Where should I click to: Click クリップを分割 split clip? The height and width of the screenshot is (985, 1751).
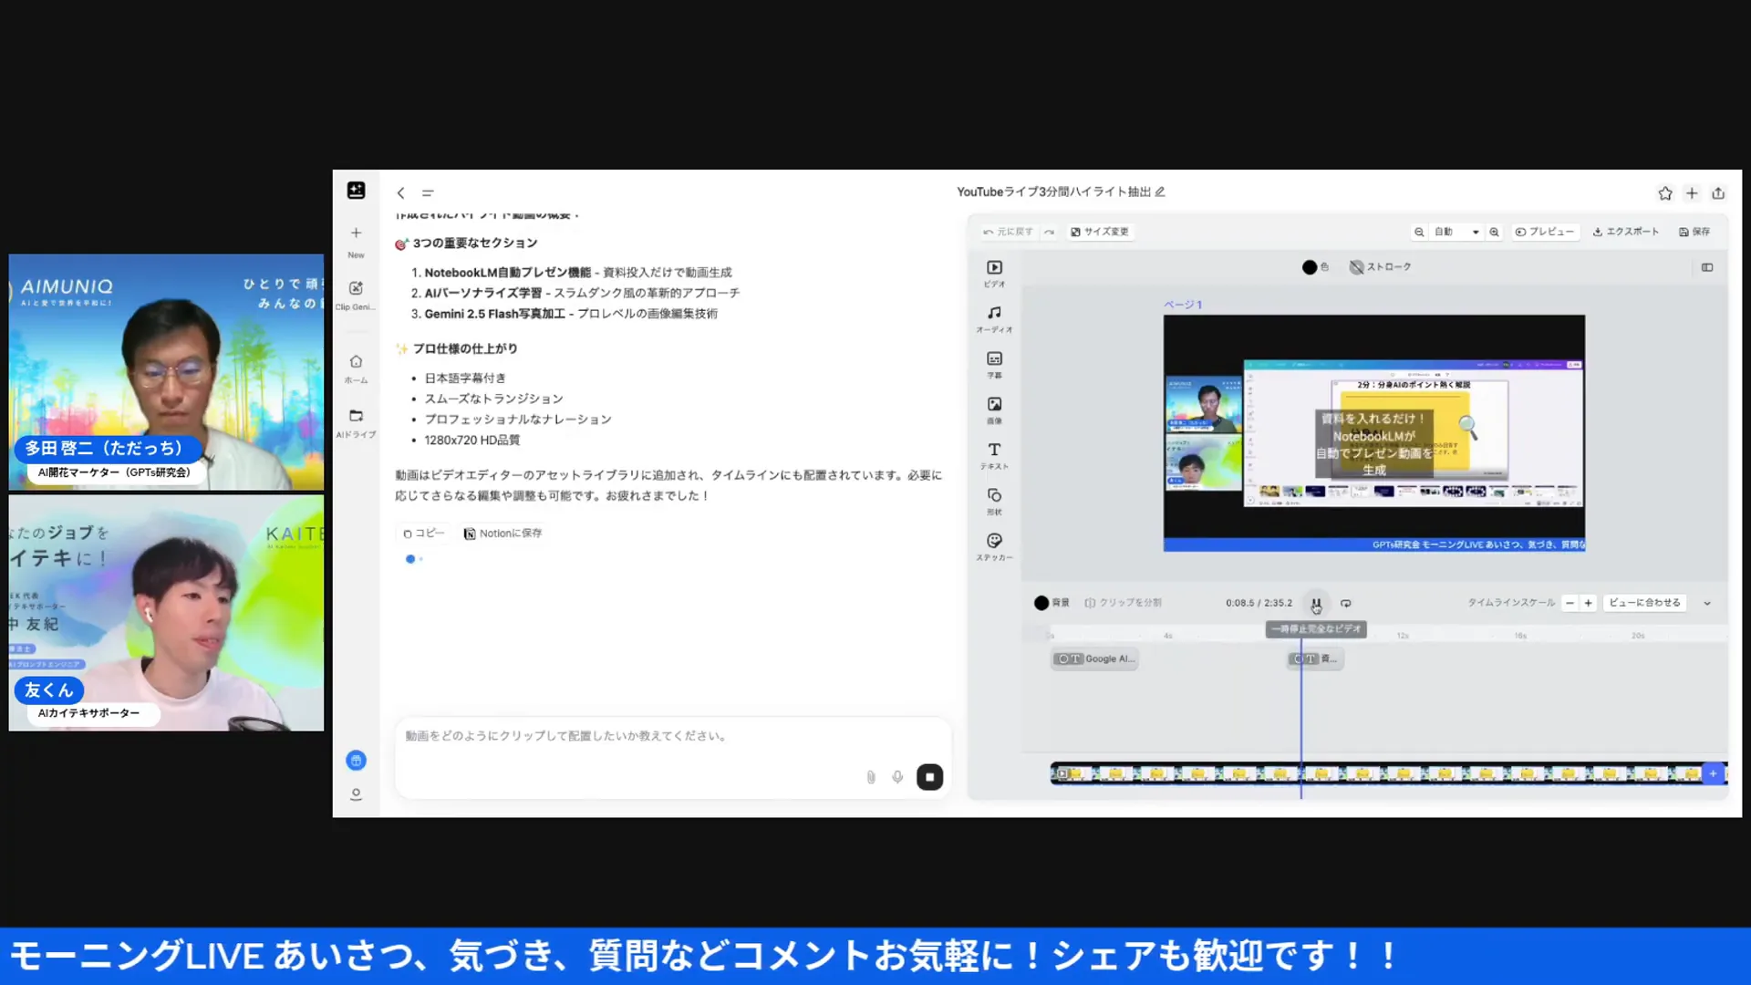point(1123,603)
